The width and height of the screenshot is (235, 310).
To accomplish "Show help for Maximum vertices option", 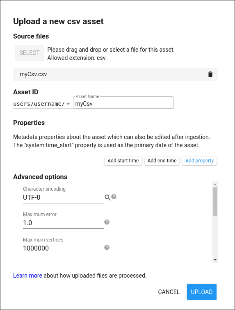I will pyautogui.click(x=107, y=248).
